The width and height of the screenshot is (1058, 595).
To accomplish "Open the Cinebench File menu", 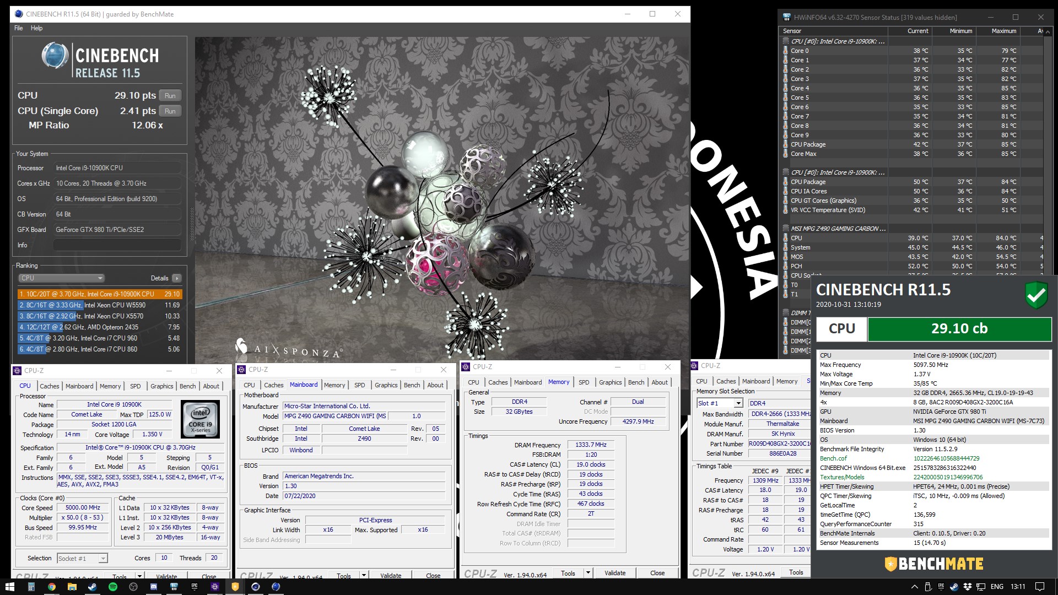I will (19, 28).
